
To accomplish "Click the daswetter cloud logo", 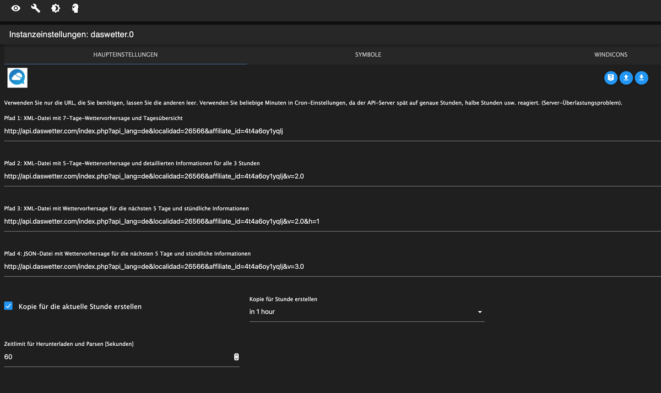I will [17, 78].
